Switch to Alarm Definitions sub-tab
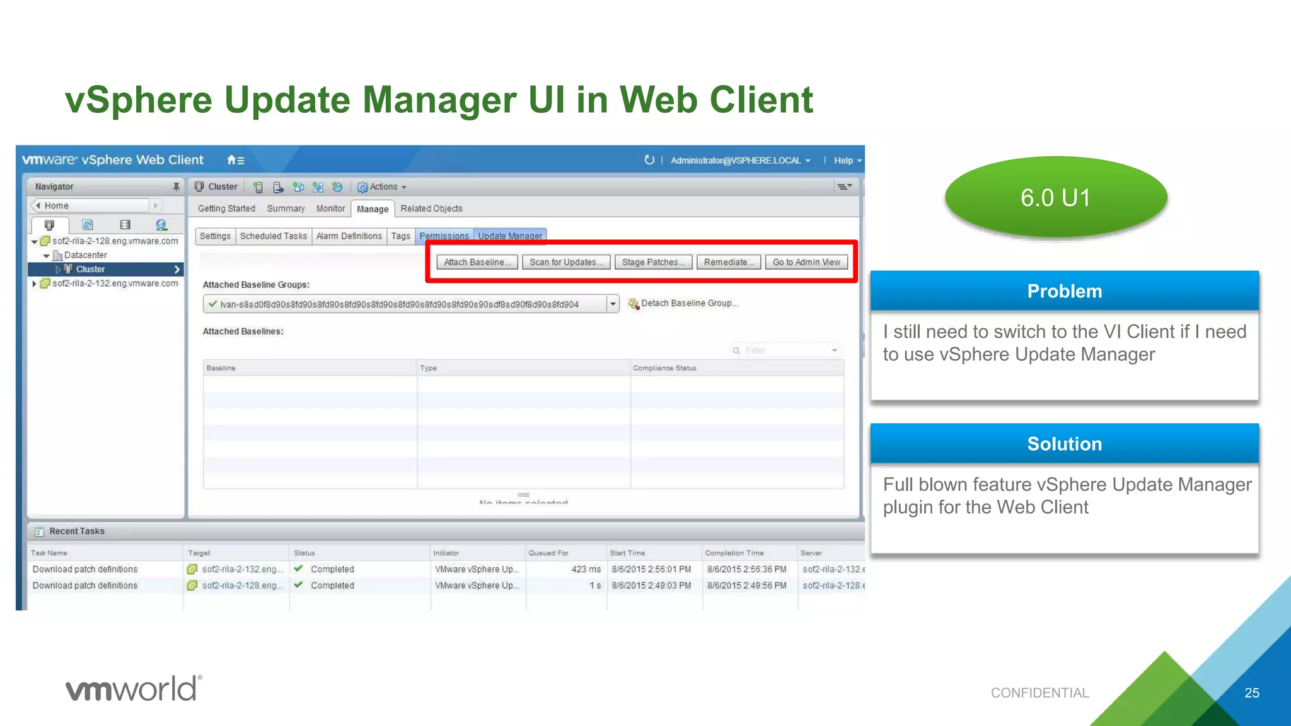The height and width of the screenshot is (726, 1291). 349,236
